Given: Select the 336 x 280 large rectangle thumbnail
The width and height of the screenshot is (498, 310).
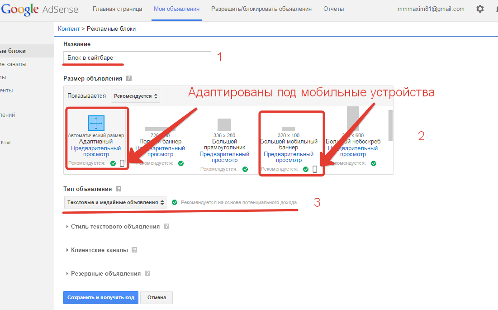Looking at the screenshot, I should [224, 125].
